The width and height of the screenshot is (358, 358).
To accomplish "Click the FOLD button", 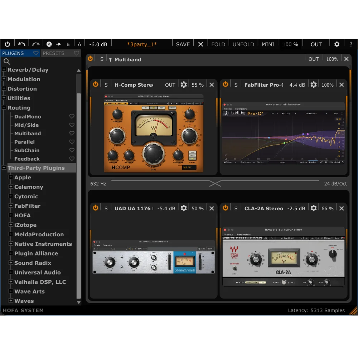I will tap(218, 44).
